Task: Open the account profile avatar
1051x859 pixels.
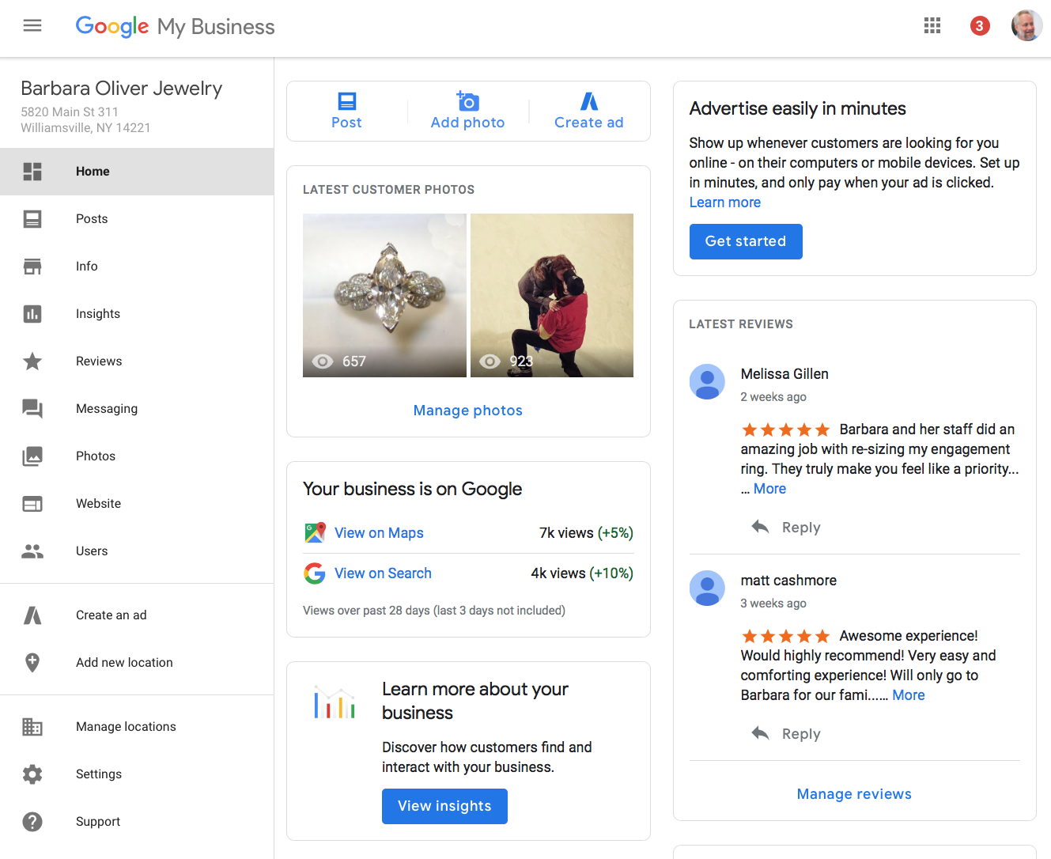Action: point(1026,26)
